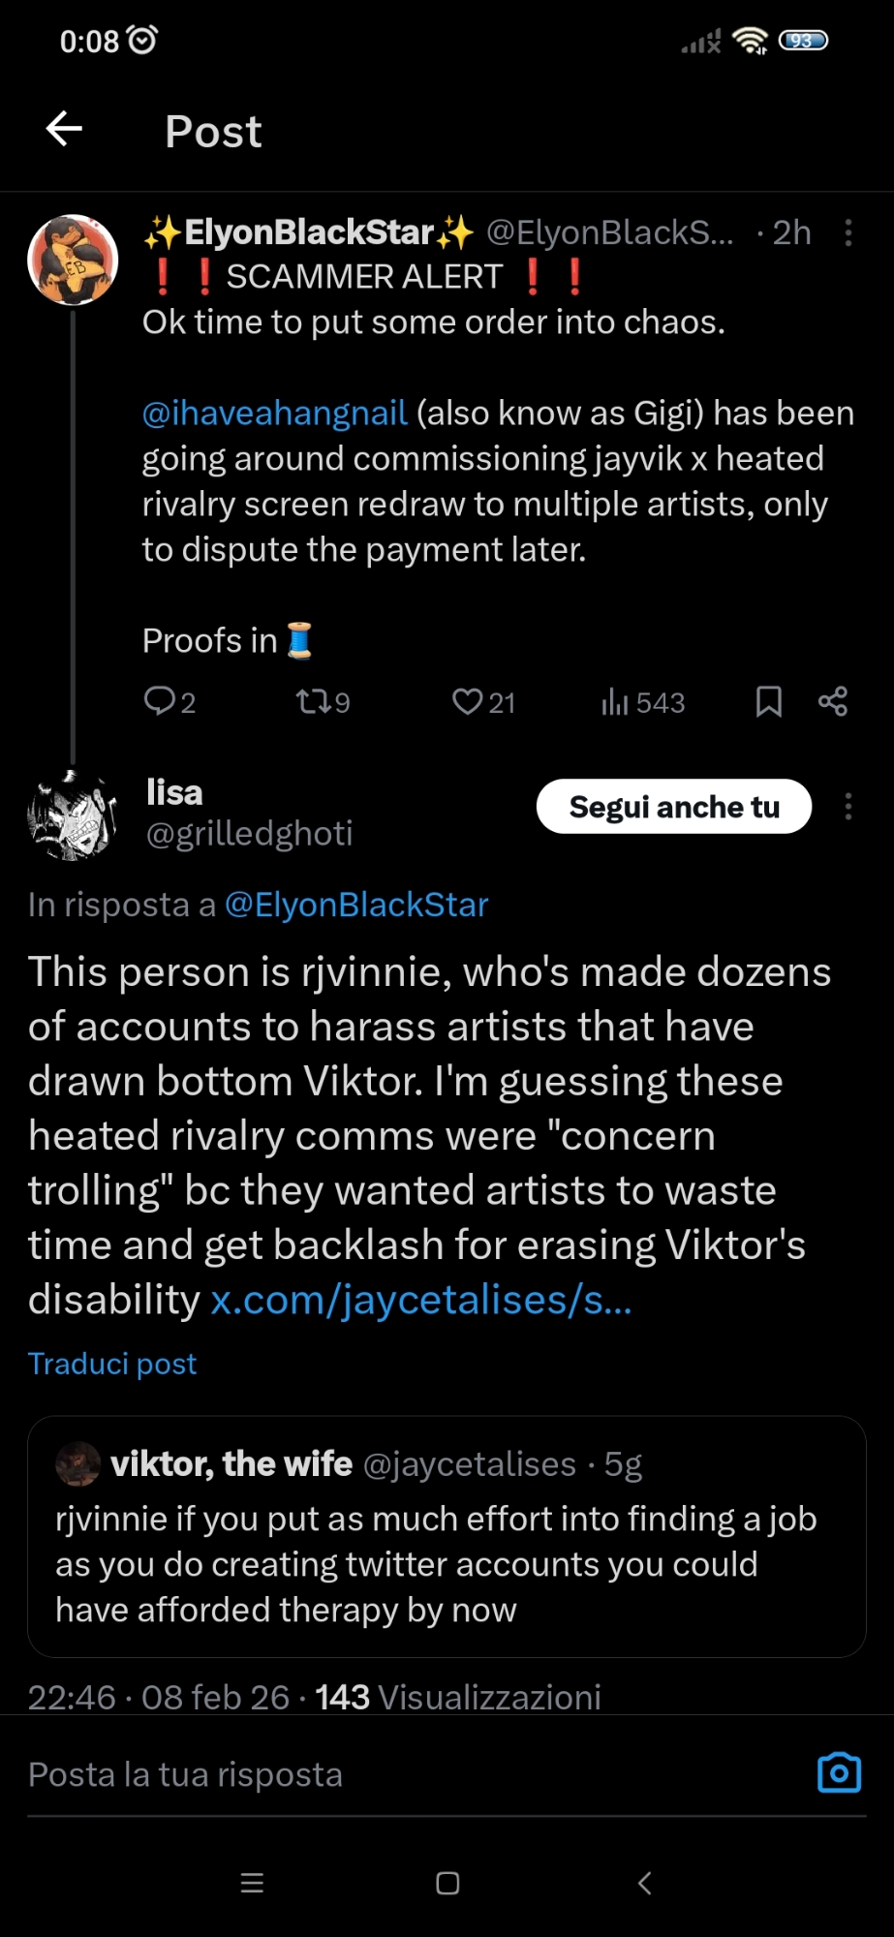Open camera icon in reply bar

[839, 1773]
